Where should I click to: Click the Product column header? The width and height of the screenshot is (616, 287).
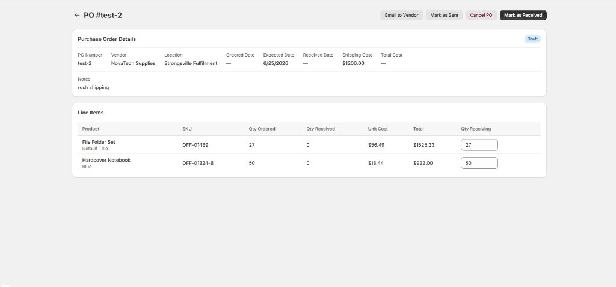(91, 129)
